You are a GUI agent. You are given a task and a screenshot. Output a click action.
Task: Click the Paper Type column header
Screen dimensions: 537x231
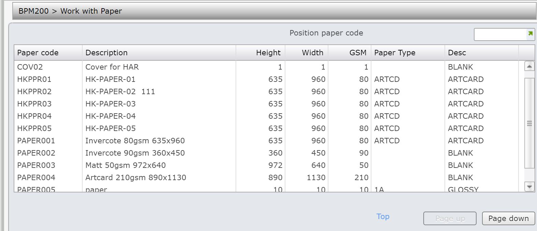(395, 53)
